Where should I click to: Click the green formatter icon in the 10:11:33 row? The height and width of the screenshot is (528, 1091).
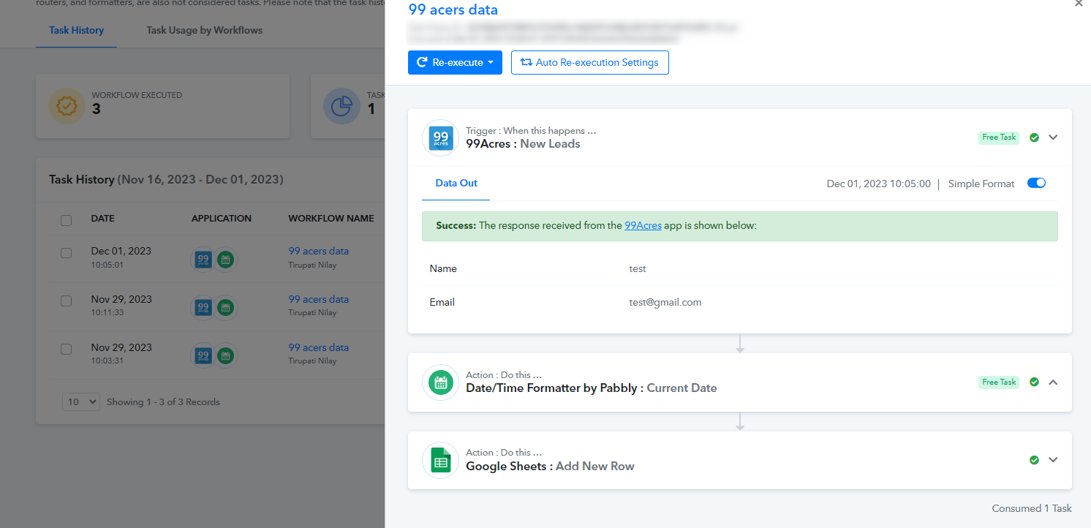point(226,307)
